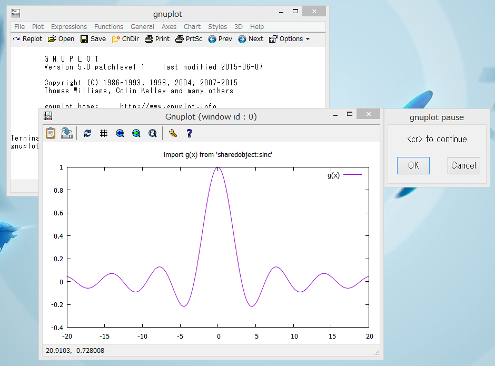Open graph settings via the wrench icon
495x366 pixels.
(172, 133)
